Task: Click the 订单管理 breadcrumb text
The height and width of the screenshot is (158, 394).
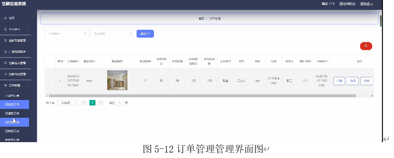Action: click(x=215, y=19)
